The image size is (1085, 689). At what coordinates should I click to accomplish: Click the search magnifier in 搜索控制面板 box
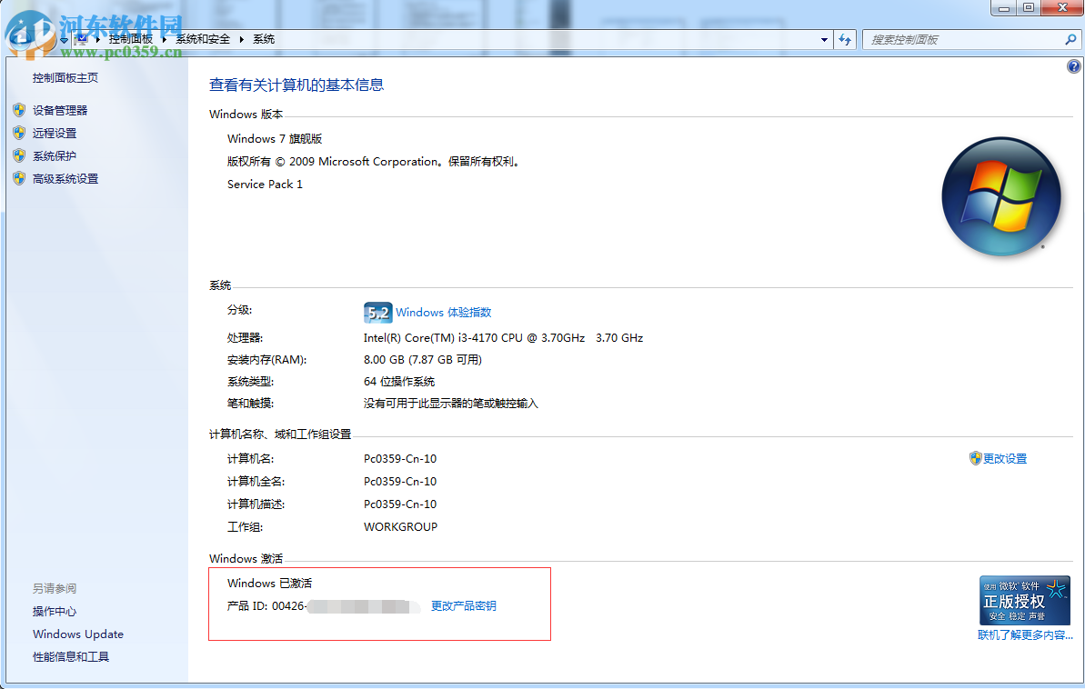(x=1070, y=39)
